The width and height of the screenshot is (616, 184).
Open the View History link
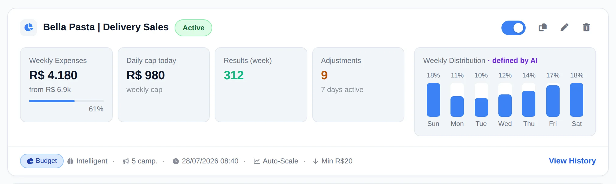[572, 161]
